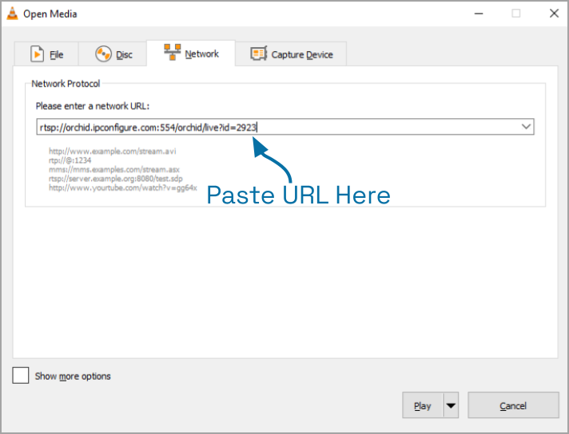Open the Capture Device tab

[x=291, y=54]
